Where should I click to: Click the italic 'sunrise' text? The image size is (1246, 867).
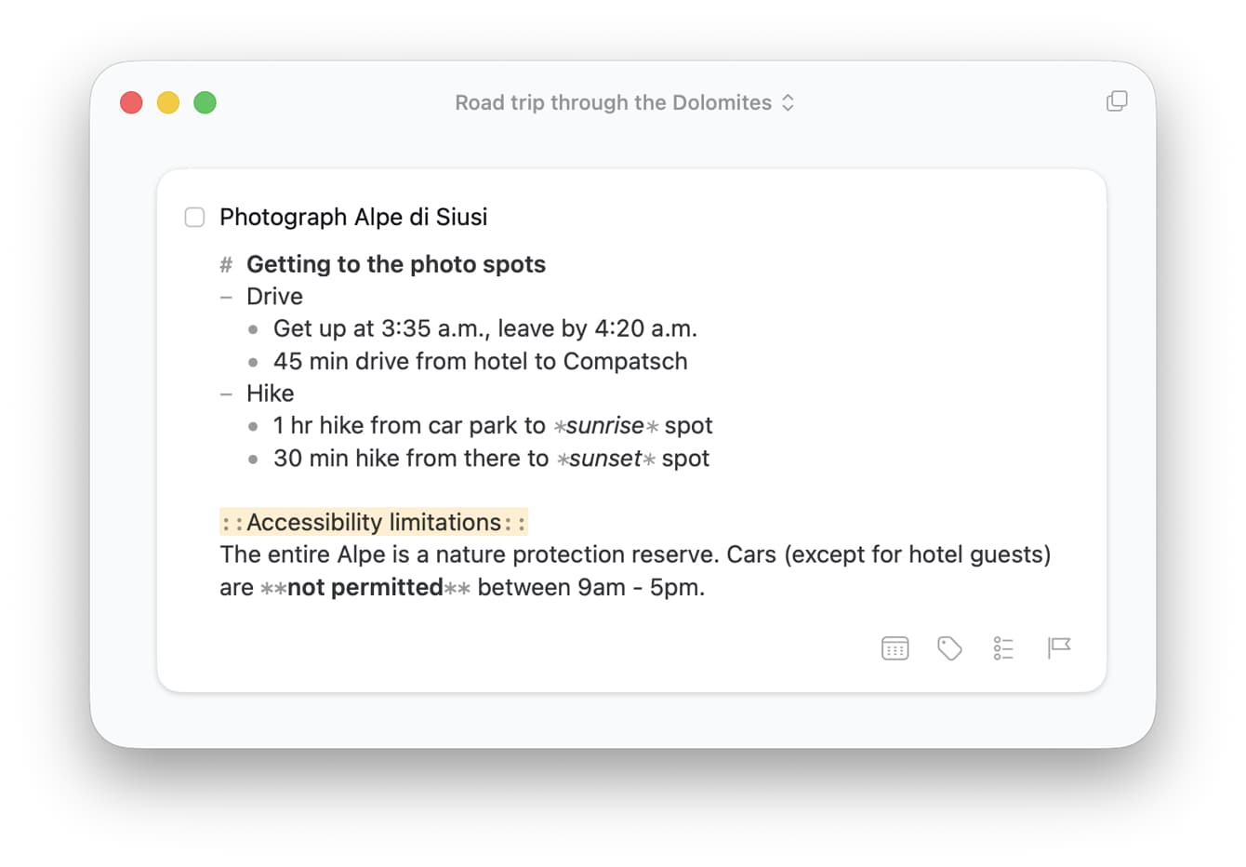603,425
